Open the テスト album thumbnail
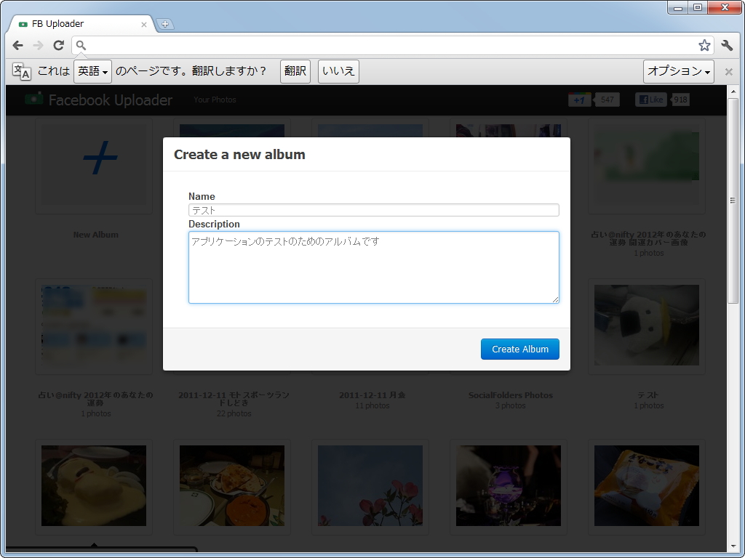 [x=646, y=325]
